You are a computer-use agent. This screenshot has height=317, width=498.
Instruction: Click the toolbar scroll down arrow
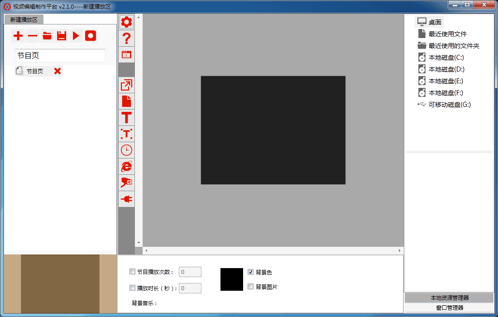coord(139,243)
